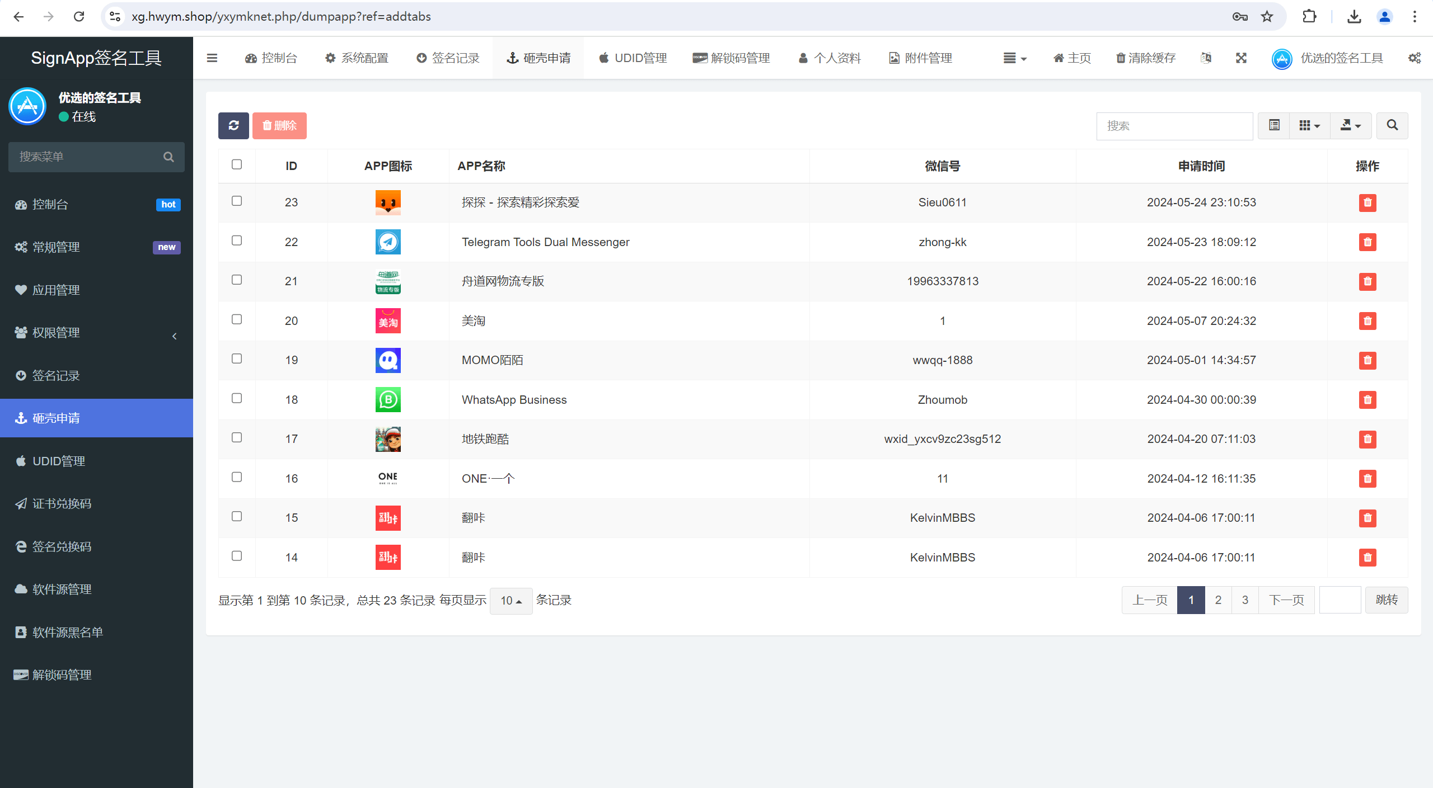Delete row 23 探探 with trash icon

click(x=1367, y=202)
